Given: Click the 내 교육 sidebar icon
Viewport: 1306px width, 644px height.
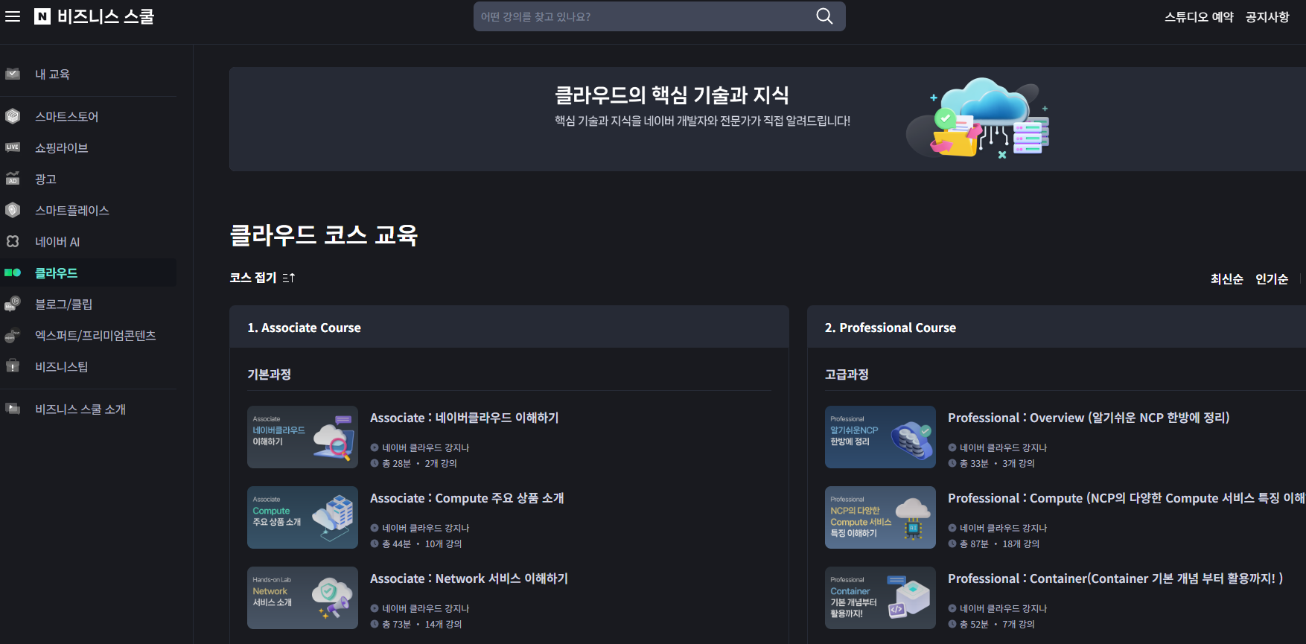Looking at the screenshot, I should click(x=13, y=74).
